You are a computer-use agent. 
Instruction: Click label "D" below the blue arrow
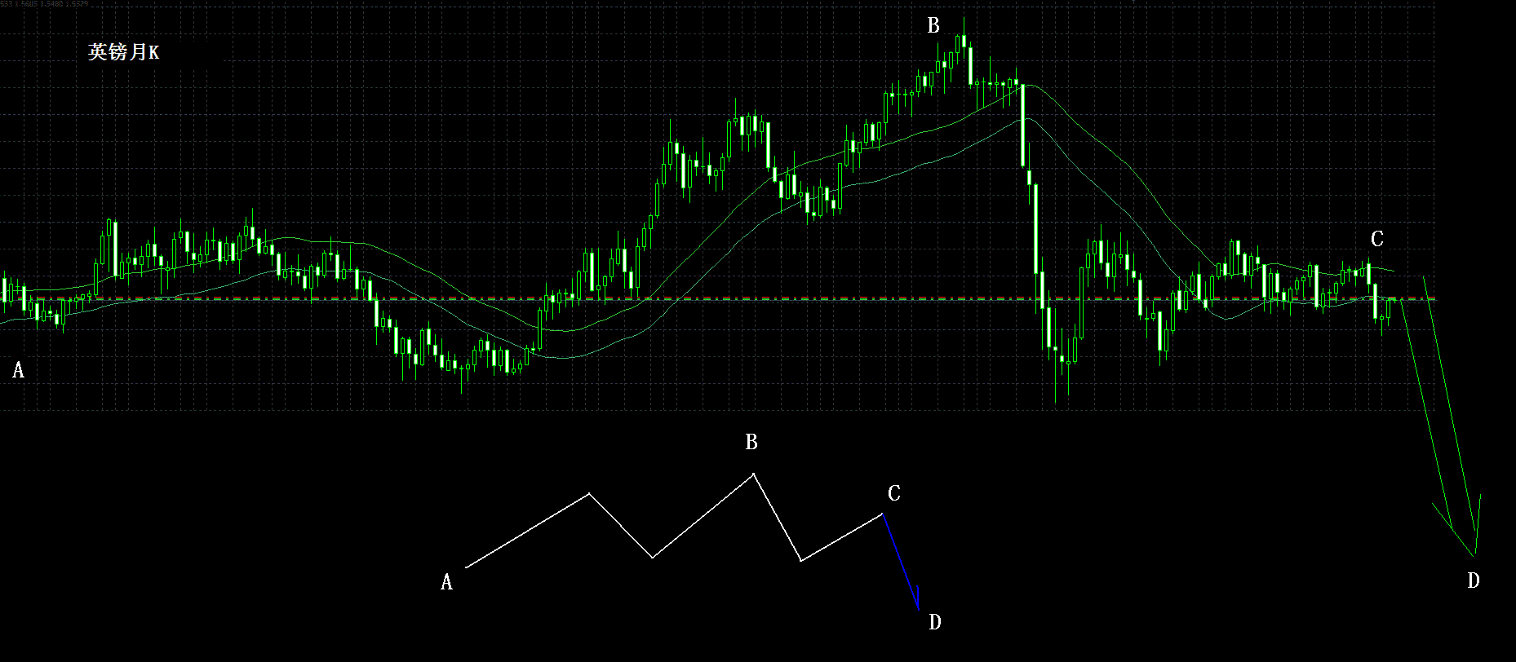tap(935, 622)
